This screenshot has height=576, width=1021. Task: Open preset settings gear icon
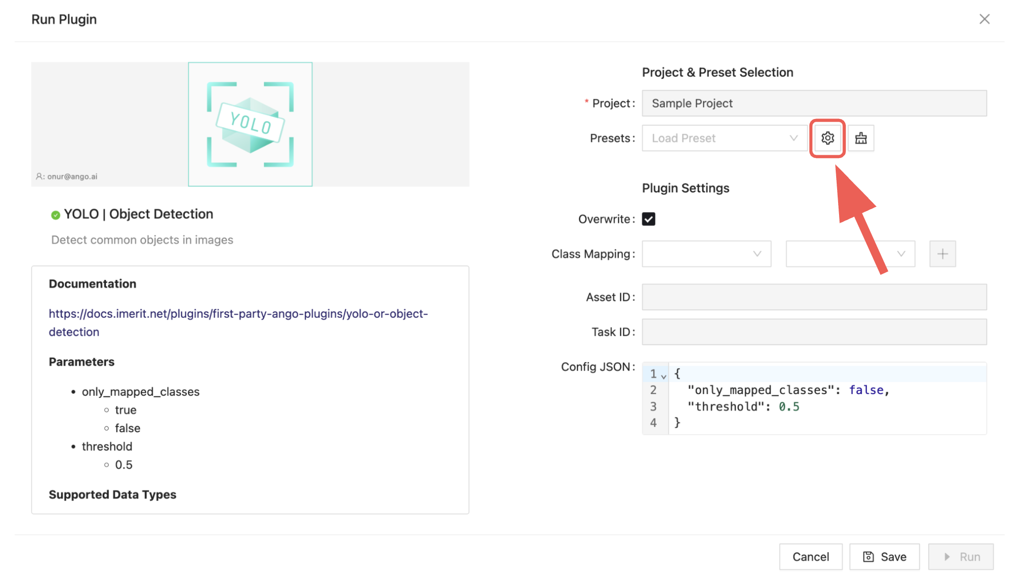click(827, 138)
